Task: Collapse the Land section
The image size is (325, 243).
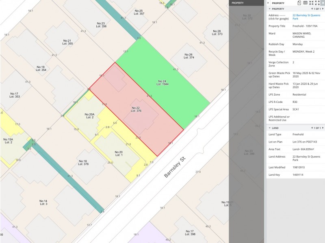Action: point(269,128)
